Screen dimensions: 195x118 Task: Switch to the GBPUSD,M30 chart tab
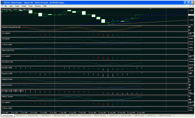[x=73, y=115]
